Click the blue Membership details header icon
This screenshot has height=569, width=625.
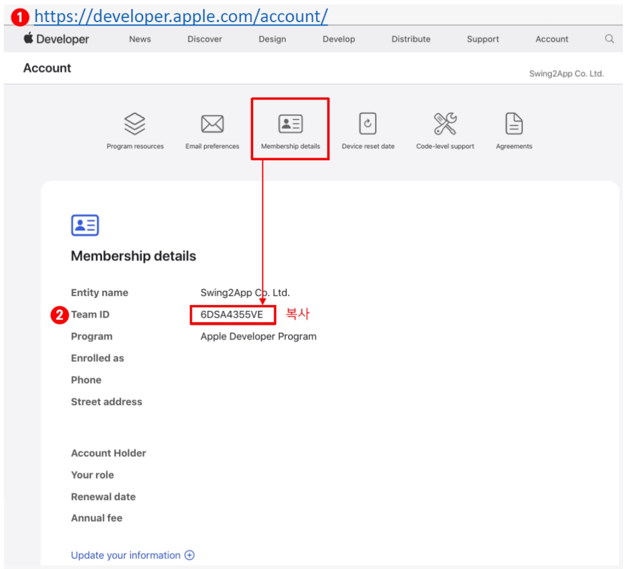[85, 225]
